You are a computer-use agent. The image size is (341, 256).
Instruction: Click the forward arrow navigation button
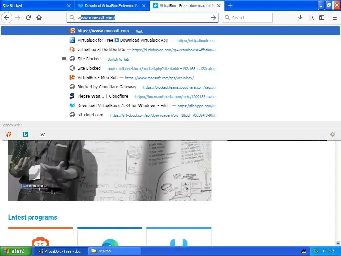pos(18,18)
